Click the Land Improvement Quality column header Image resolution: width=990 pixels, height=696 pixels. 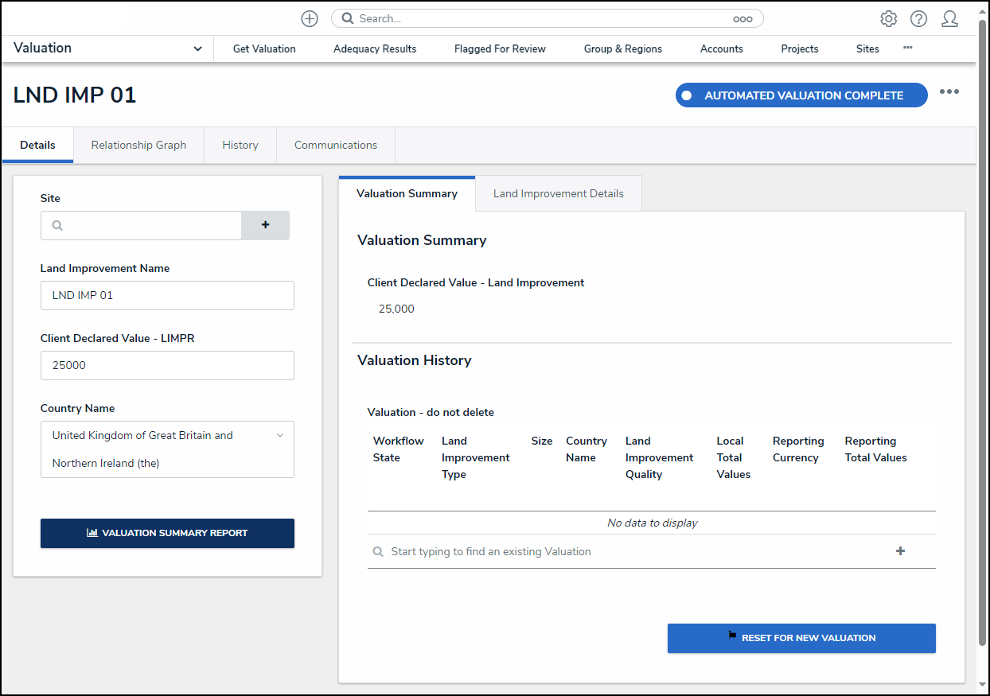[660, 457]
